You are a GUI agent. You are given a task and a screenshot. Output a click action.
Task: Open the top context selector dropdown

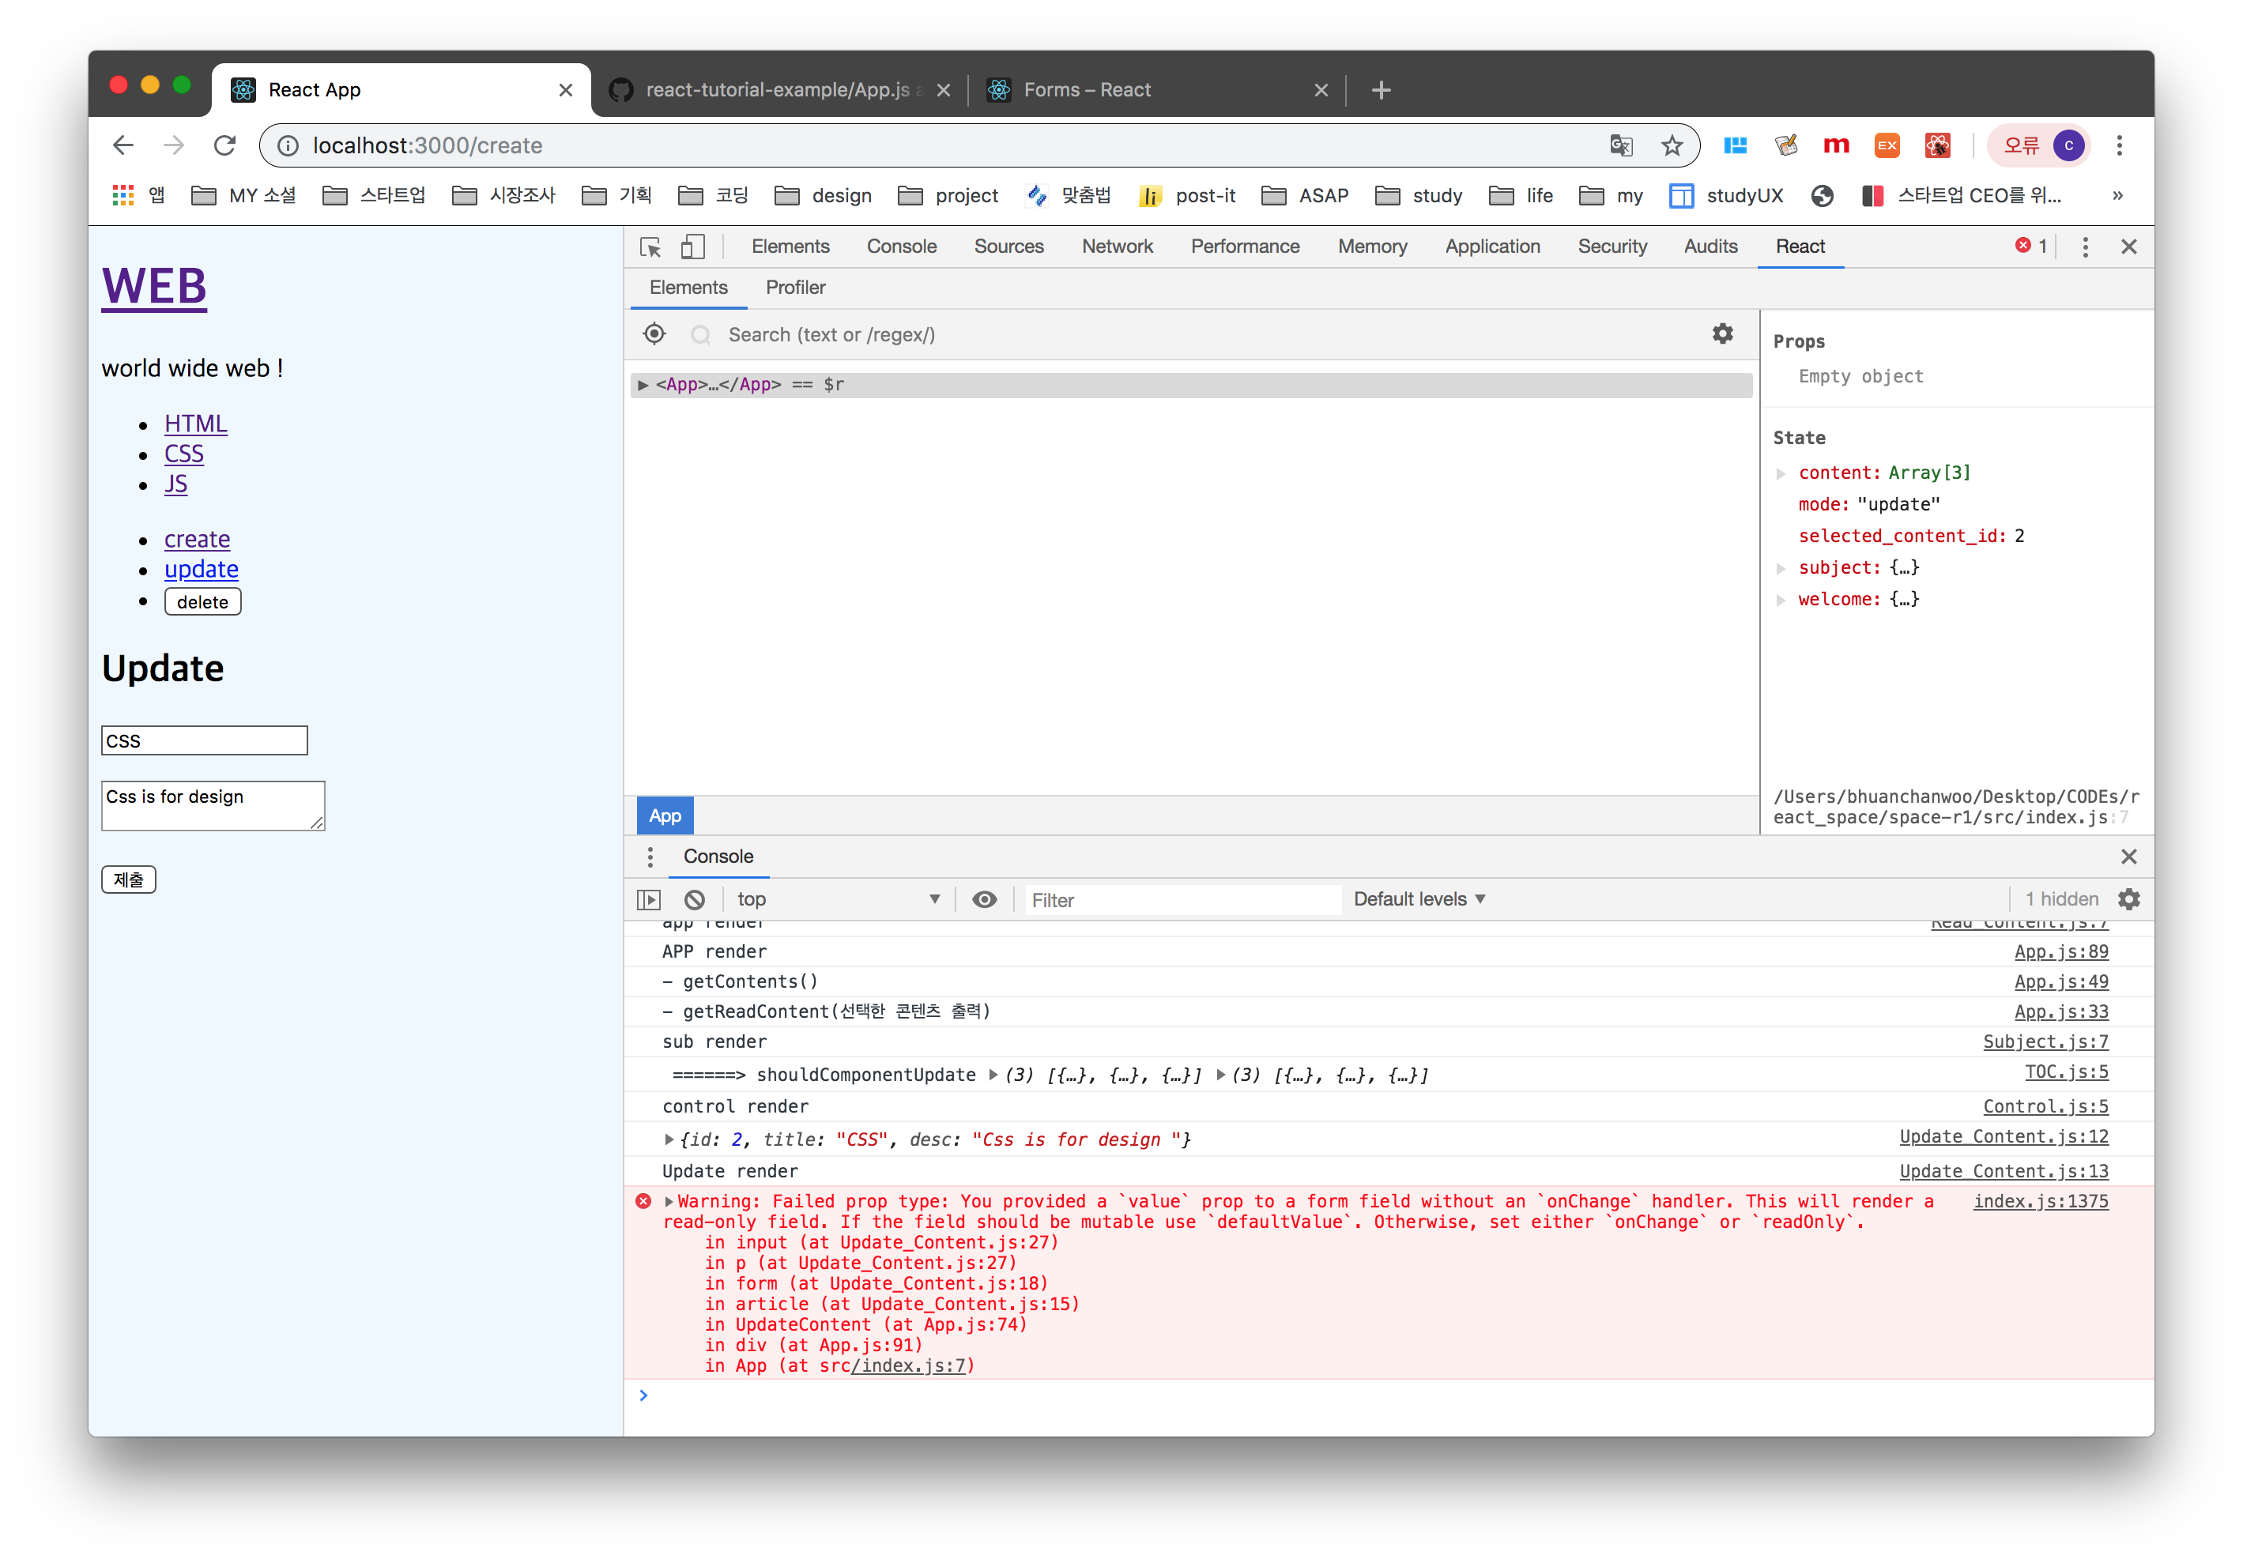[x=837, y=898]
